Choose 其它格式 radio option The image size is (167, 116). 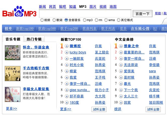(119, 20)
